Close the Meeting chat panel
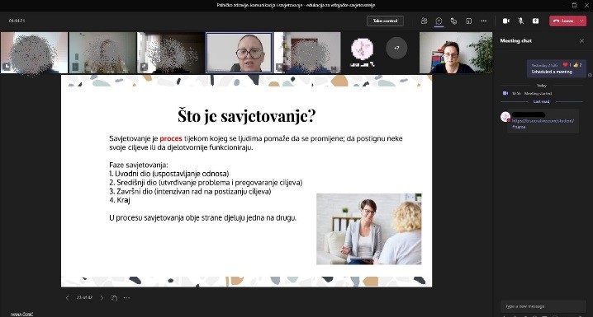 pos(581,40)
